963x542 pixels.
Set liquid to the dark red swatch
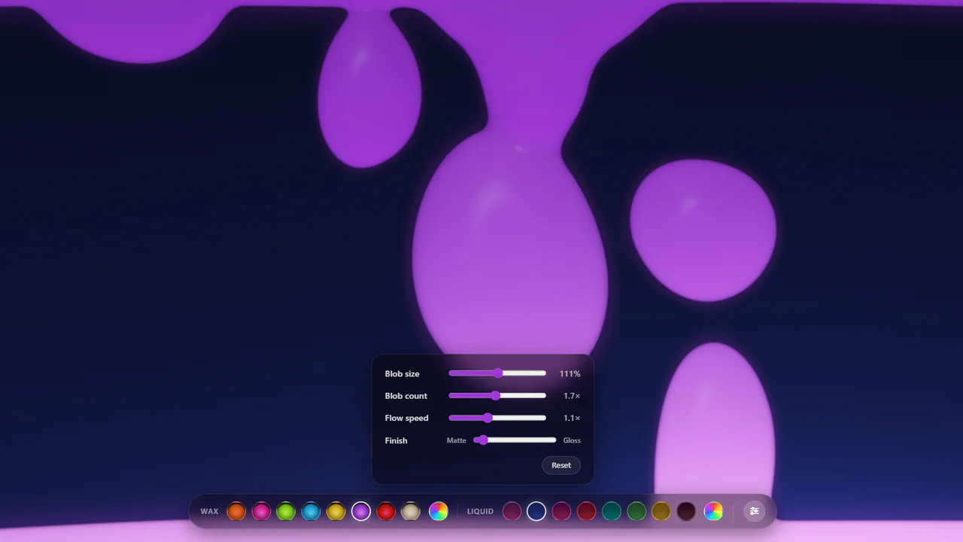tap(586, 512)
